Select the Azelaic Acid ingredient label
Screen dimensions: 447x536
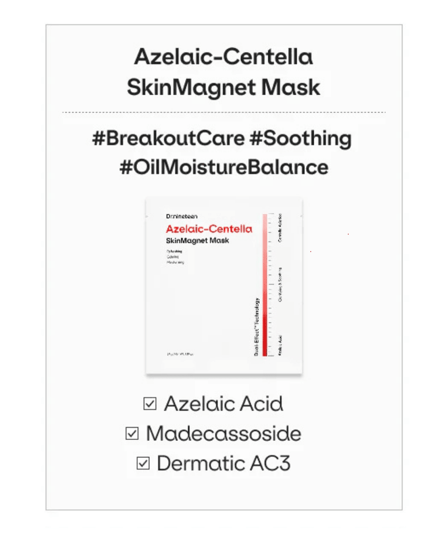pos(223,404)
